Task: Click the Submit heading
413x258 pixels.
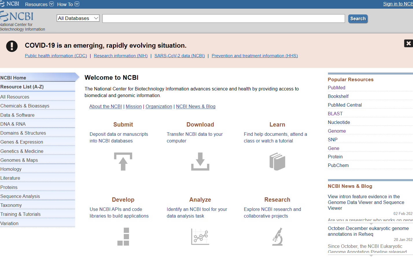Action: (123, 125)
